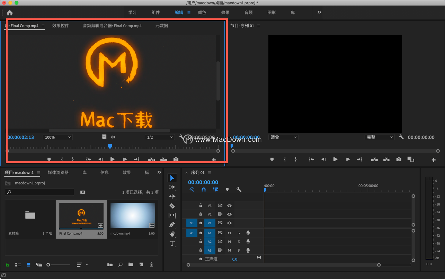Screen dimensions: 445x279
Task: Click Drag Video Only icon in Source monitor
Action: coord(104,137)
